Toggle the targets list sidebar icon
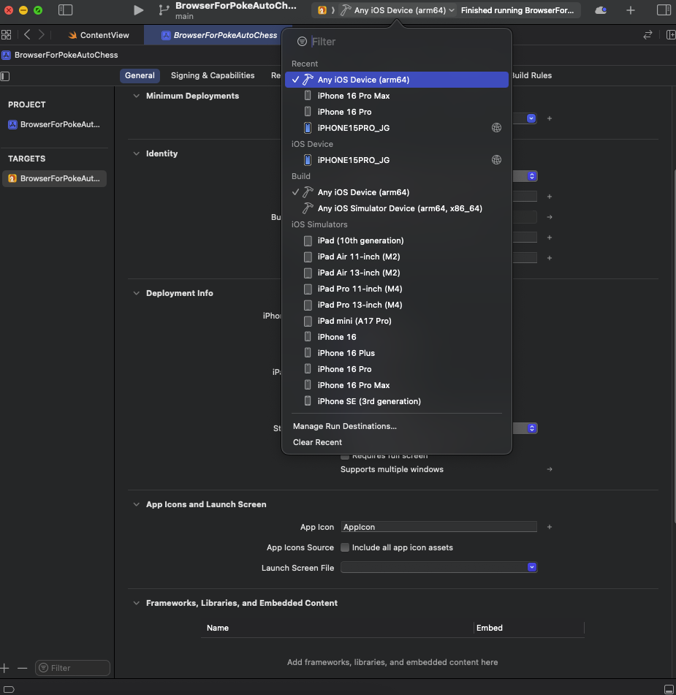This screenshot has height=695, width=676. [5, 76]
